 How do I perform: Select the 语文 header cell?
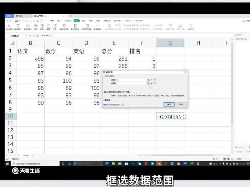[x=30, y=51]
